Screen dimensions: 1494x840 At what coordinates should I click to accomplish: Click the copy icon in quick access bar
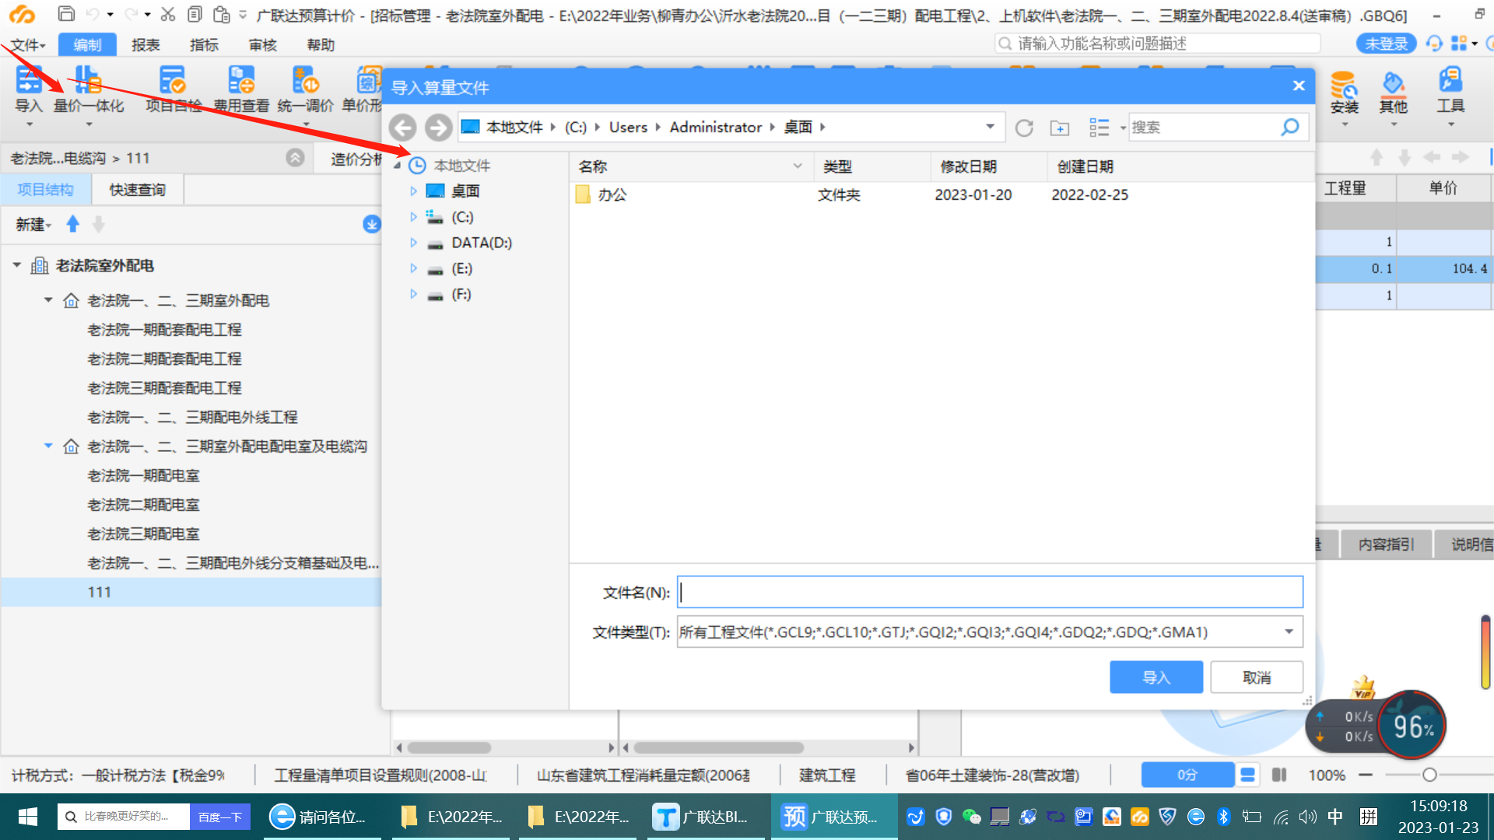click(x=195, y=14)
